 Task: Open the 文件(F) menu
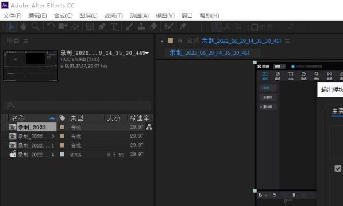pos(13,15)
